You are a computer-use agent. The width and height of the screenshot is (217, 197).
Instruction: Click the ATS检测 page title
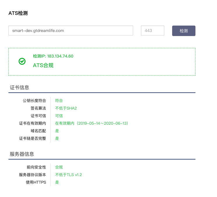[18, 13]
